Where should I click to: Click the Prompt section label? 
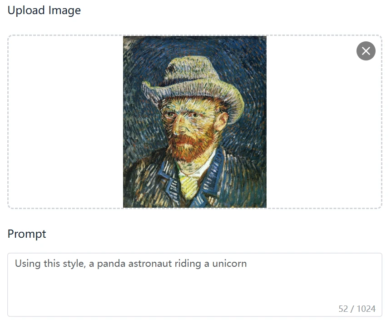click(x=26, y=234)
